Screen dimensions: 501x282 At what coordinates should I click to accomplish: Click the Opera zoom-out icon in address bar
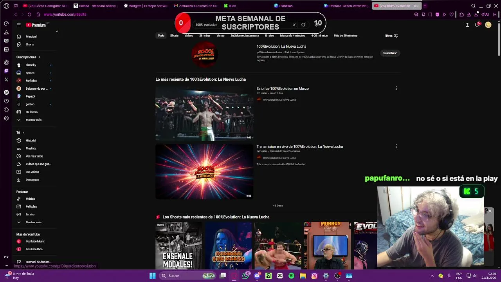(416, 14)
